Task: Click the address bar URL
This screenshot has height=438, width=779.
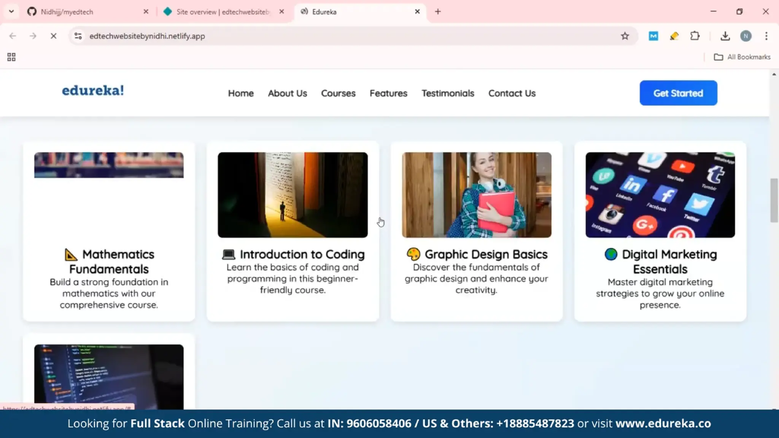Action: point(147,36)
